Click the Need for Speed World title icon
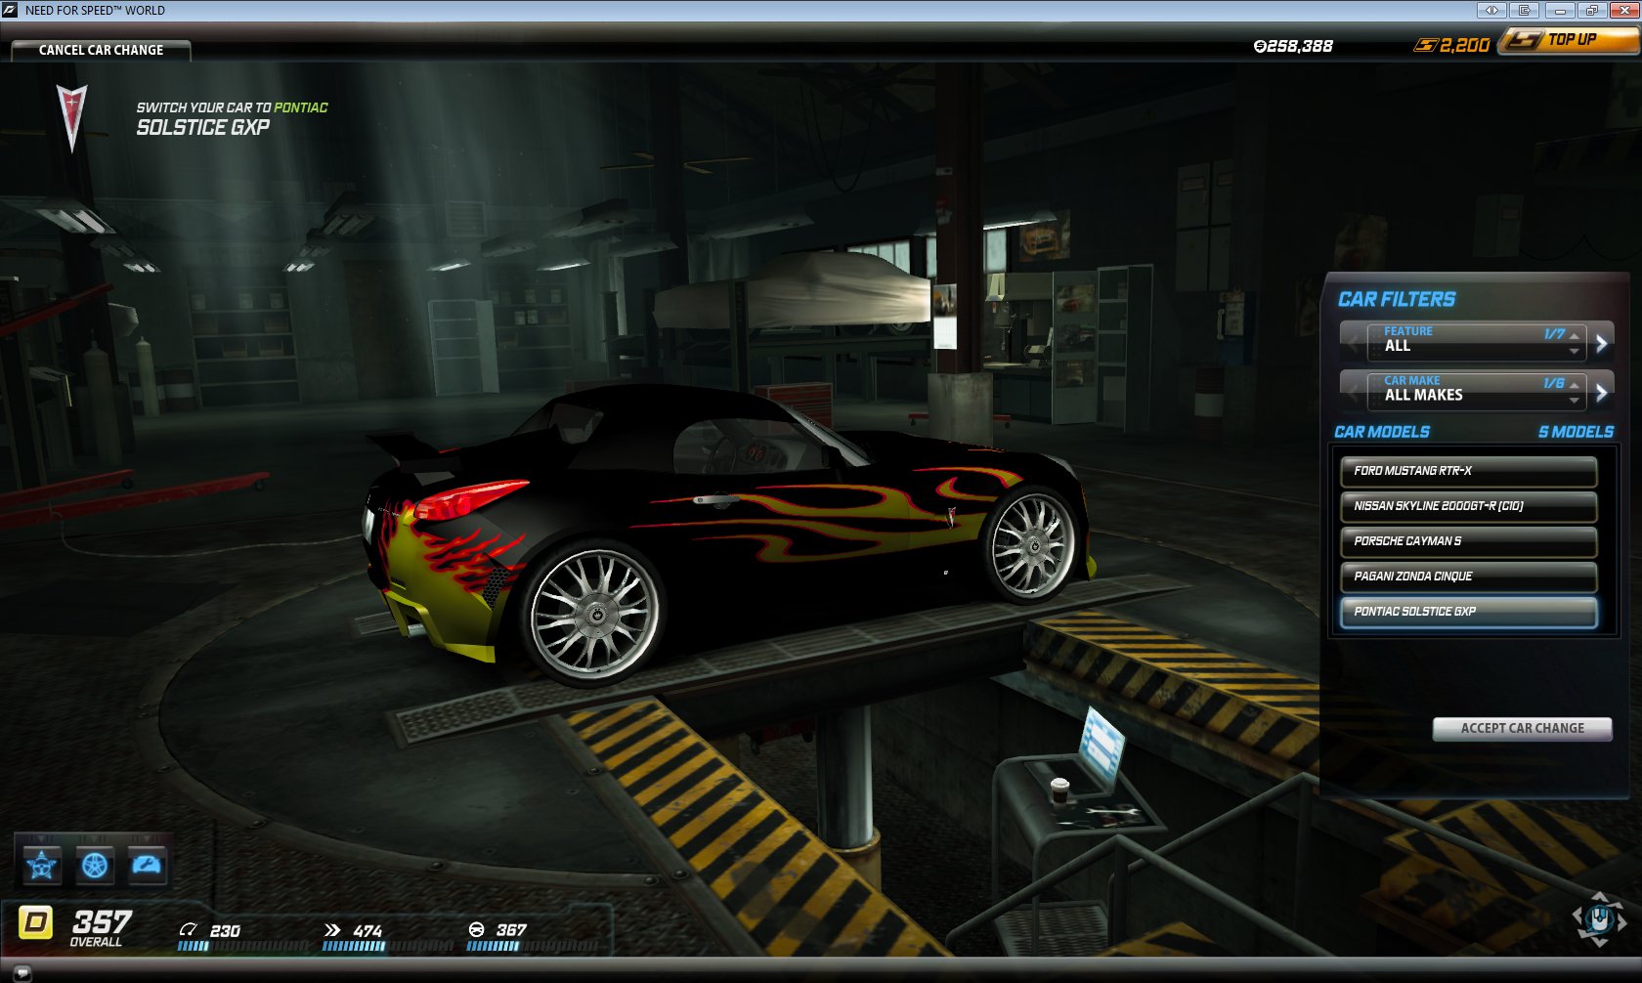This screenshot has width=1642, height=983. [x=11, y=10]
